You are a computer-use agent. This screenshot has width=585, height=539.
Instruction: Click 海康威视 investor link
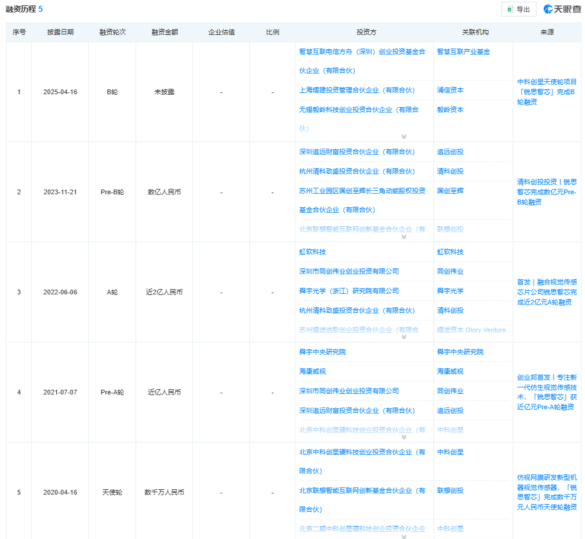pyautogui.click(x=313, y=371)
